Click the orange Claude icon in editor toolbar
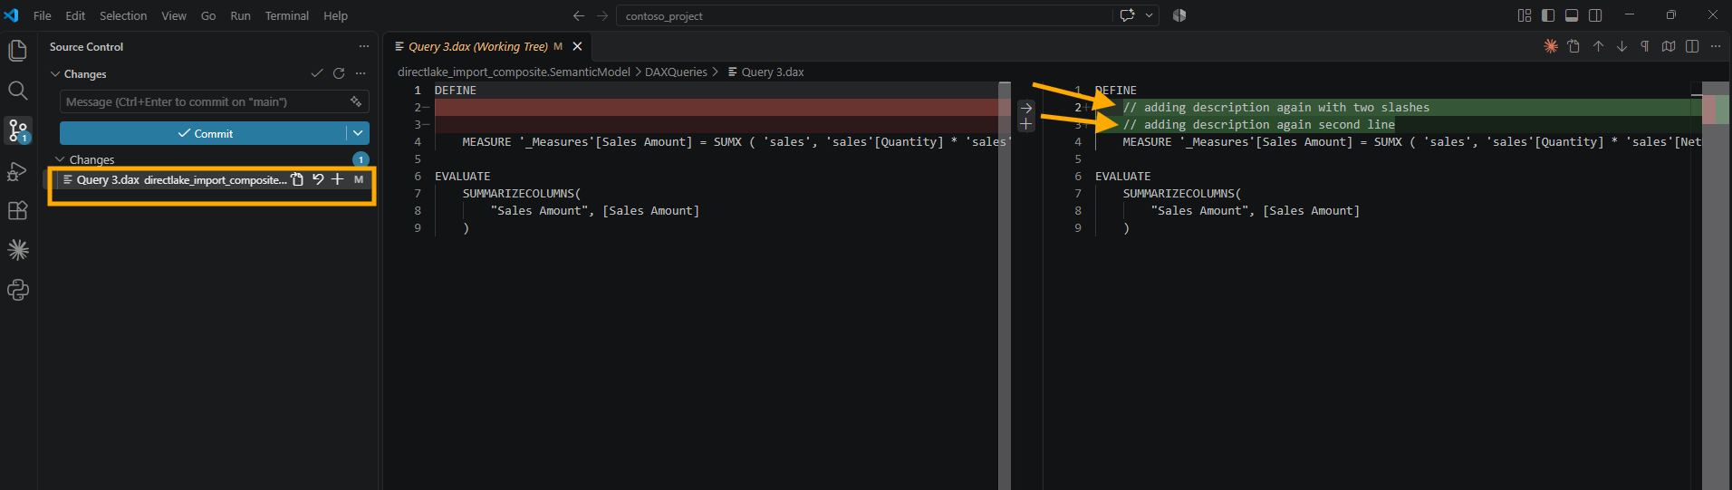The width and height of the screenshot is (1732, 490). pyautogui.click(x=1551, y=46)
